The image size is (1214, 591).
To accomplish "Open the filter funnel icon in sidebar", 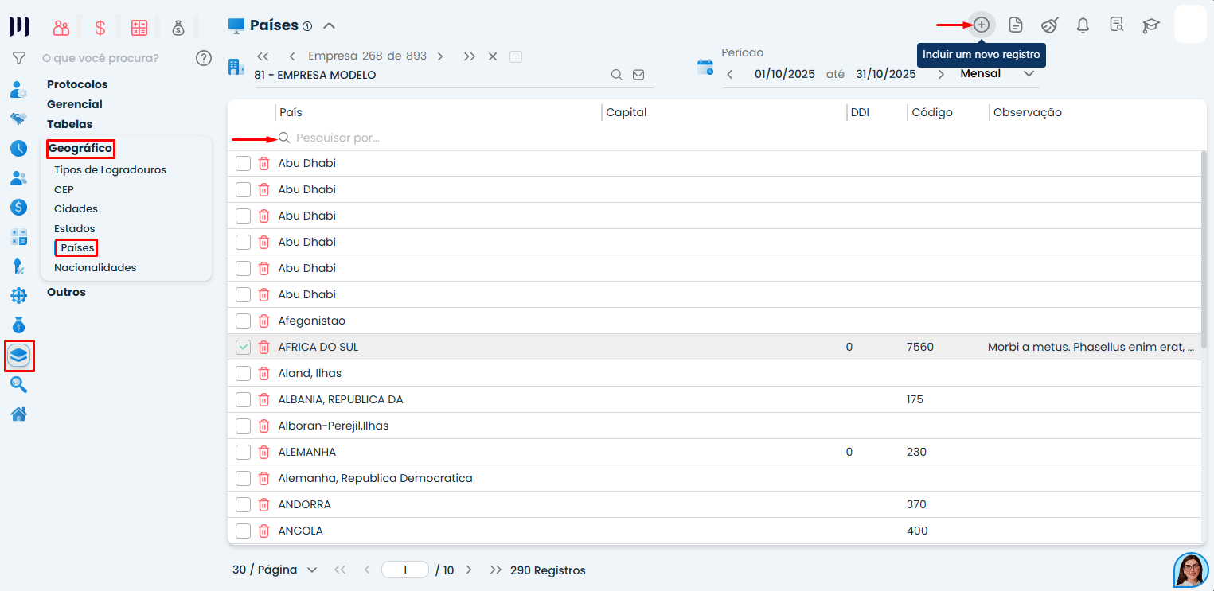I will [x=19, y=58].
